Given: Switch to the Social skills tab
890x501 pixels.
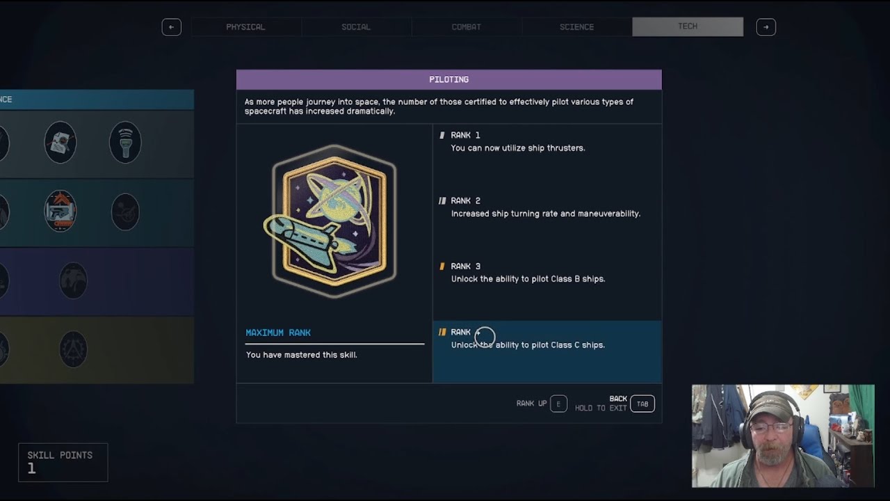Looking at the screenshot, I should (x=356, y=27).
